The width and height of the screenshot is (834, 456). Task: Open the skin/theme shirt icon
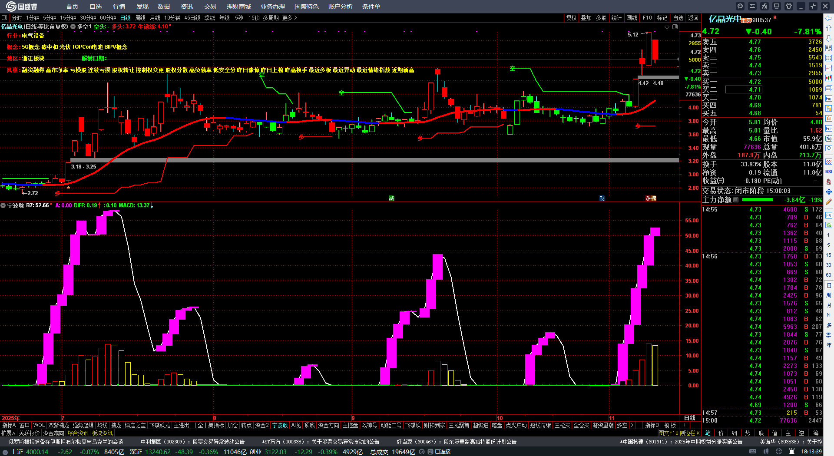(x=789, y=6)
